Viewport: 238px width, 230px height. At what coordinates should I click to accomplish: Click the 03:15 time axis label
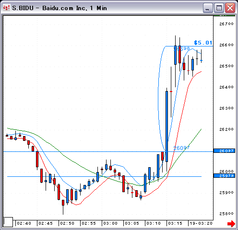pyautogui.click(x=175, y=223)
